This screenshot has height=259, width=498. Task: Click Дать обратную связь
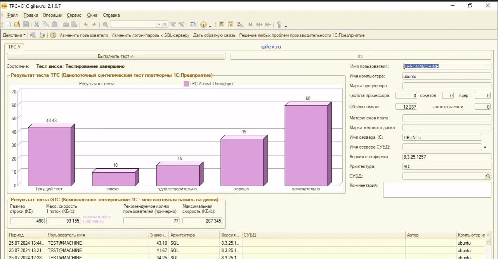(x=214, y=35)
